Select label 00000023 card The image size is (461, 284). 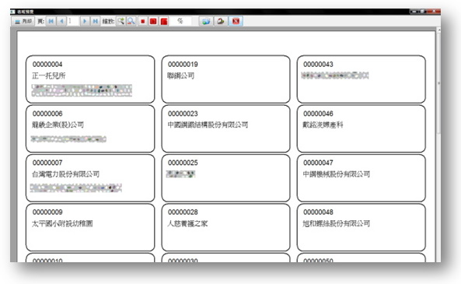point(225,128)
